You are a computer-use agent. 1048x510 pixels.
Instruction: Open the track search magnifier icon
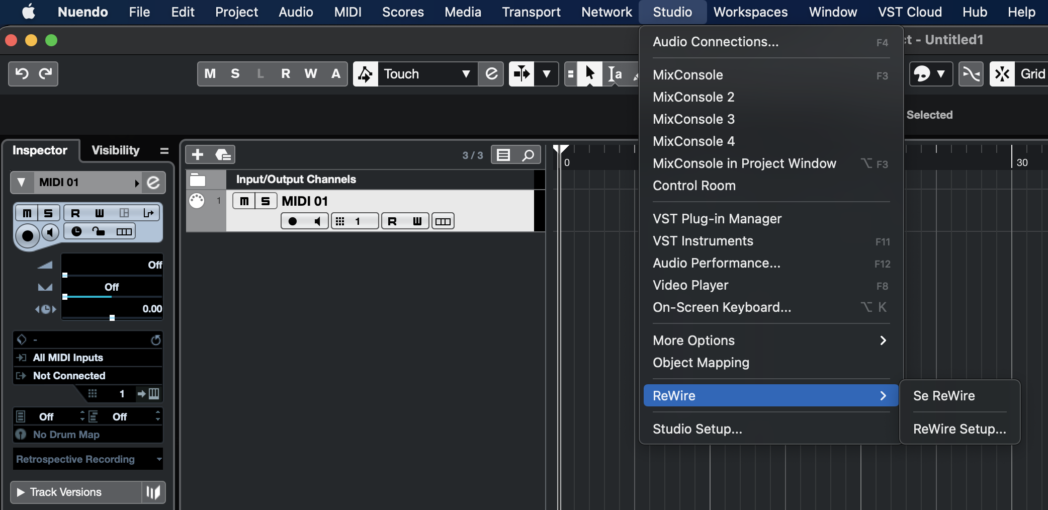click(x=528, y=155)
